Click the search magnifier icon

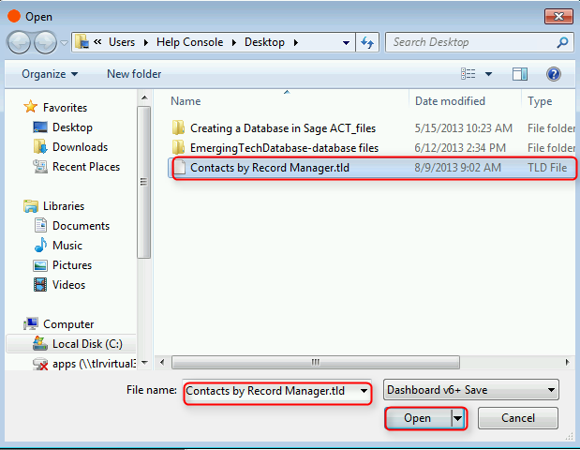[562, 42]
